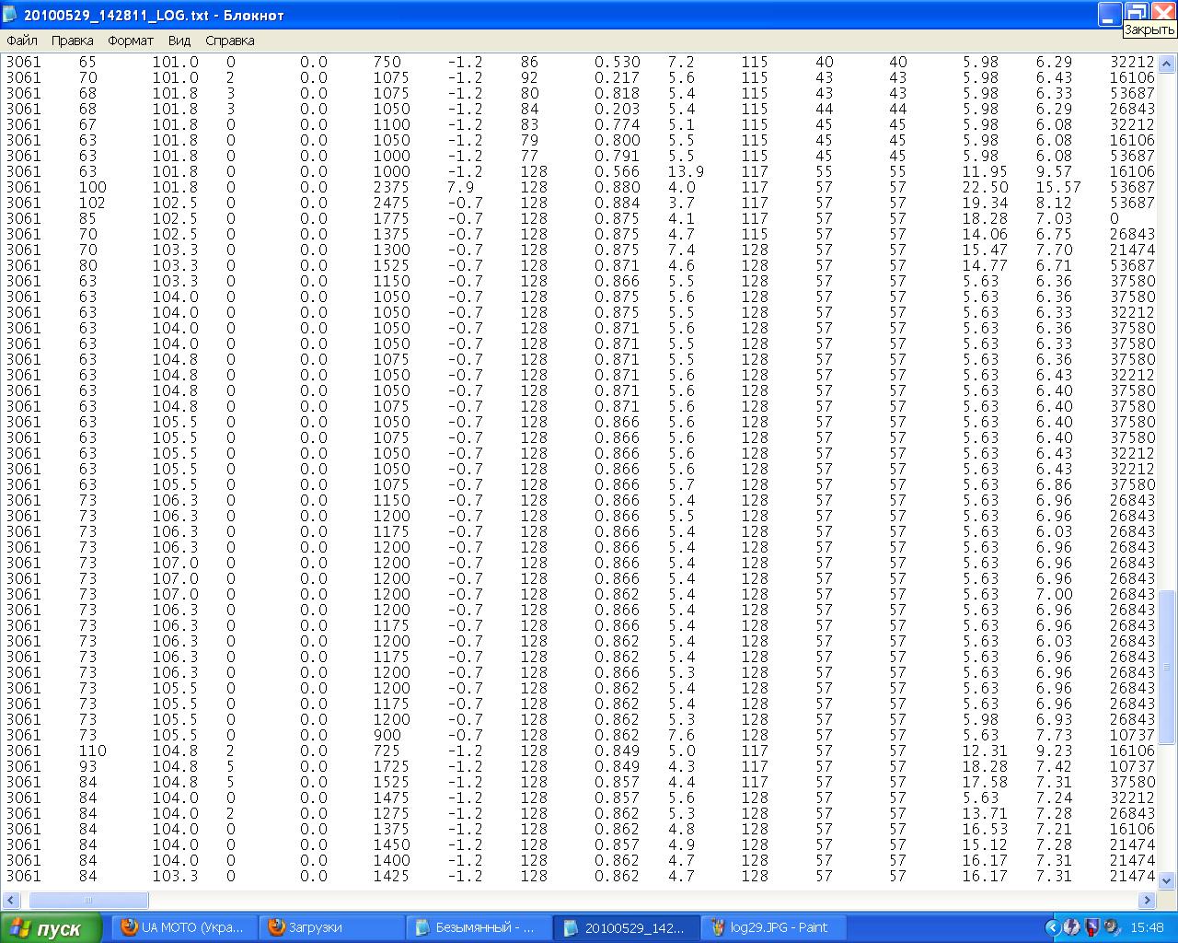
Task: Open the Справка help menu
Action: coord(230,41)
